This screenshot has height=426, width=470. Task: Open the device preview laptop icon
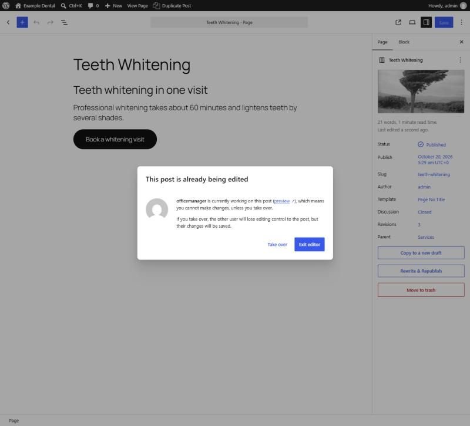(412, 22)
